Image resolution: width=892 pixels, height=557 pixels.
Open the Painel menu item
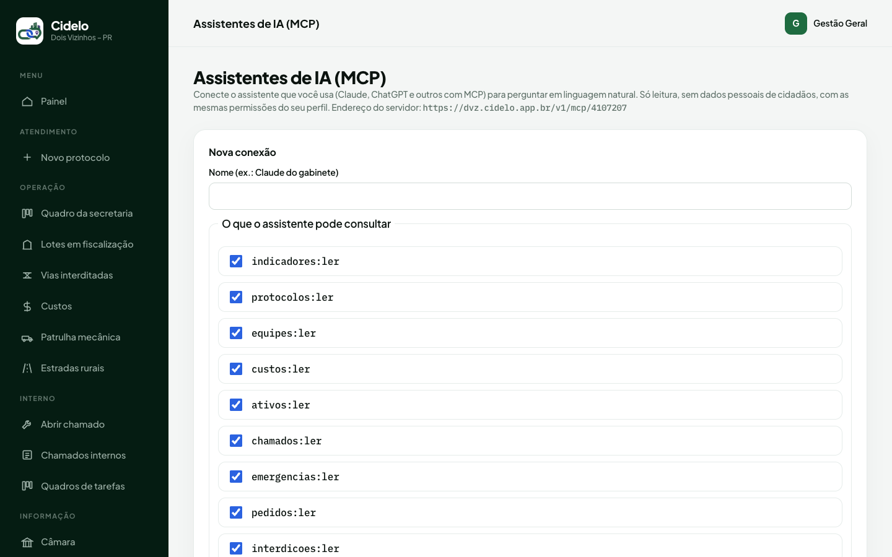84,101
